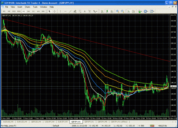Click the 4062/3 kb traffic indicator
This screenshot has height=128, width=178.
[163, 126]
